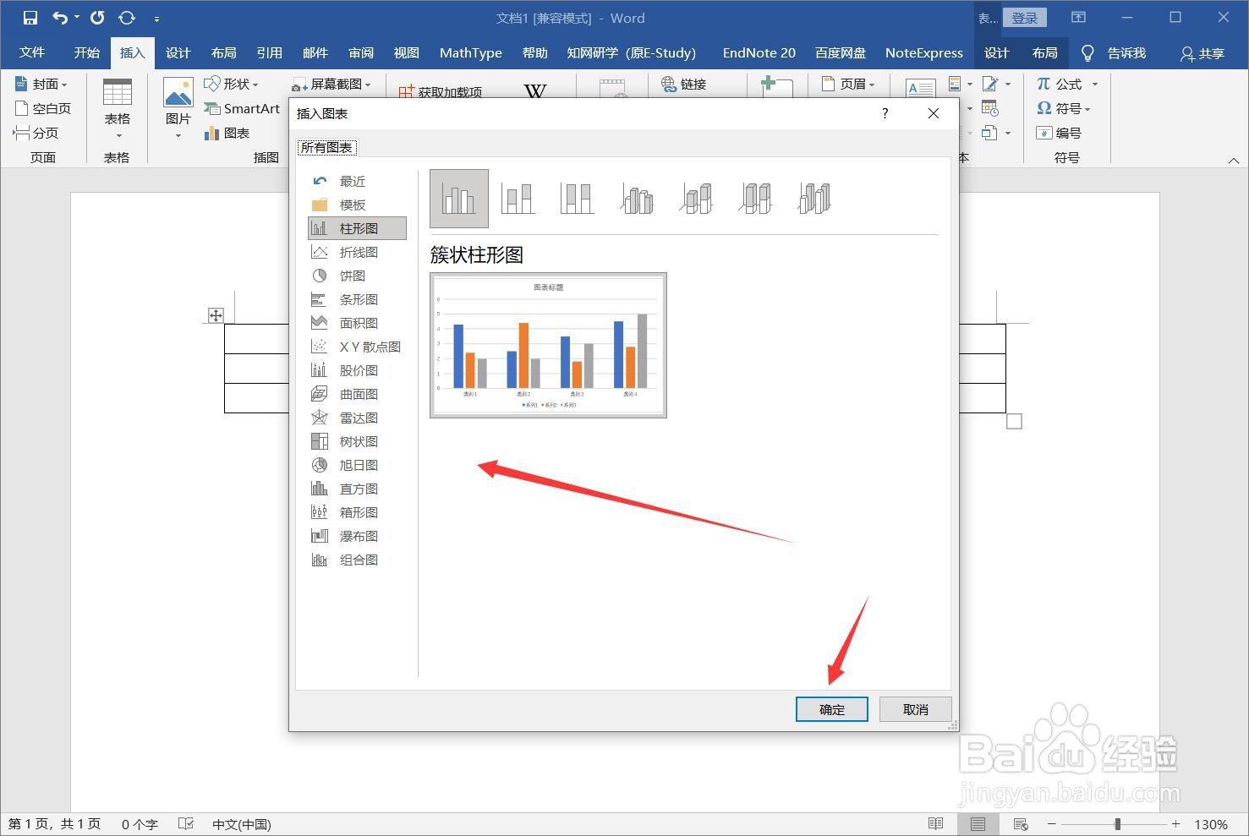Select the 3D stacked column subtype
Image resolution: width=1249 pixels, height=836 pixels.
[696, 199]
